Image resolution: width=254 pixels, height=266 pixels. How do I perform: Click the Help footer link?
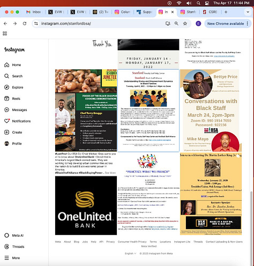[94, 242]
